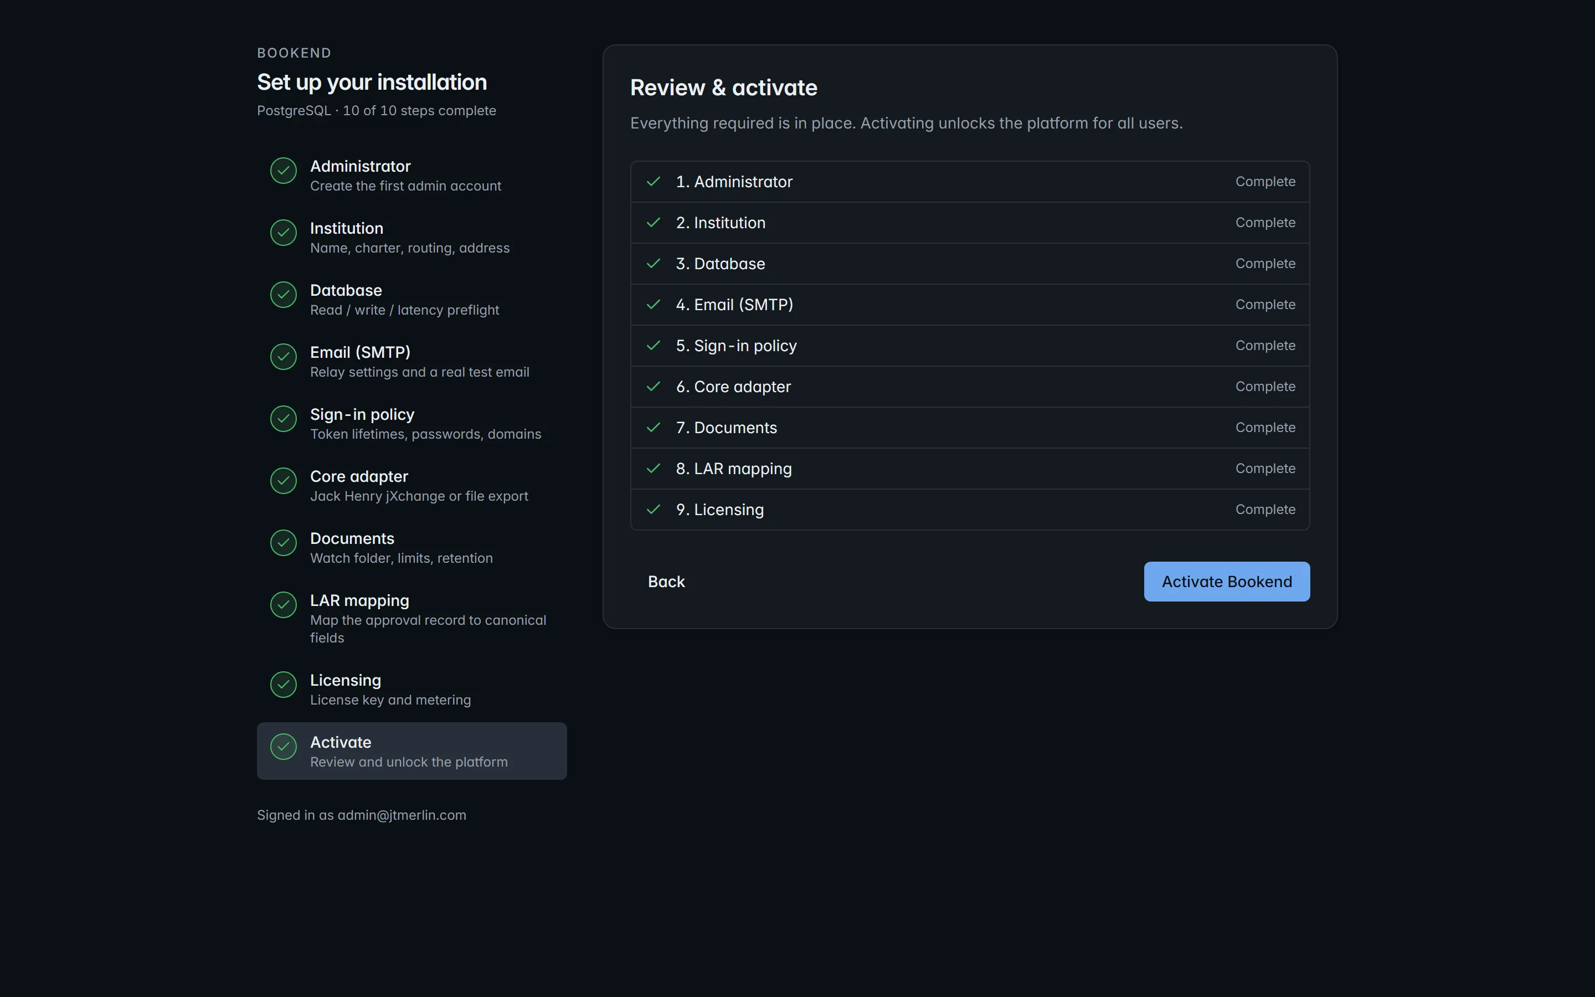Click the Institution step's green check circle
Screen dimensions: 1595x997
[284, 233]
